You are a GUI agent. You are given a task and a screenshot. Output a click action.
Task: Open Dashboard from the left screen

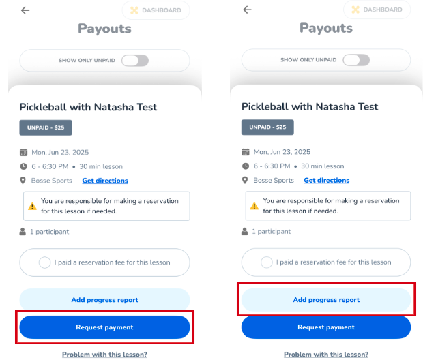click(x=156, y=10)
